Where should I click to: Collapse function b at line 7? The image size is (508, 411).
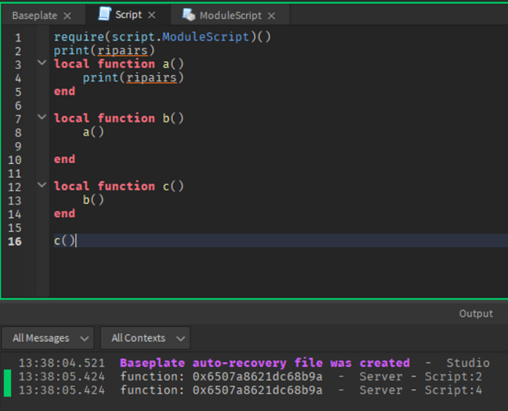coord(42,117)
